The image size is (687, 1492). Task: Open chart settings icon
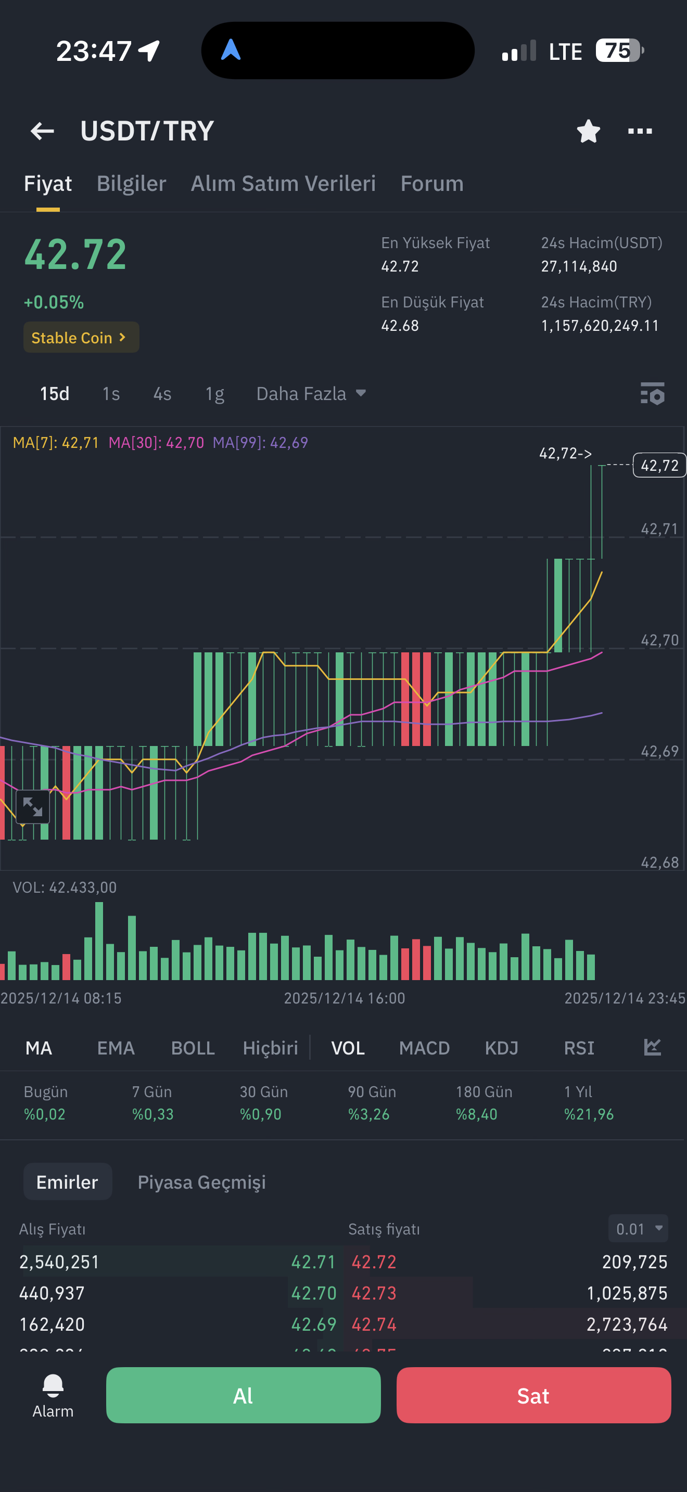coord(652,393)
